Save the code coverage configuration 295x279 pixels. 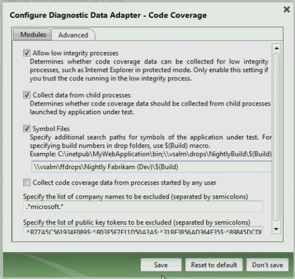(x=161, y=265)
